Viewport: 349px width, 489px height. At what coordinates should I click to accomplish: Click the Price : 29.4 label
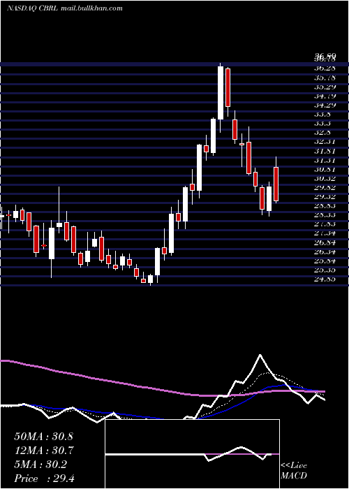(45, 479)
